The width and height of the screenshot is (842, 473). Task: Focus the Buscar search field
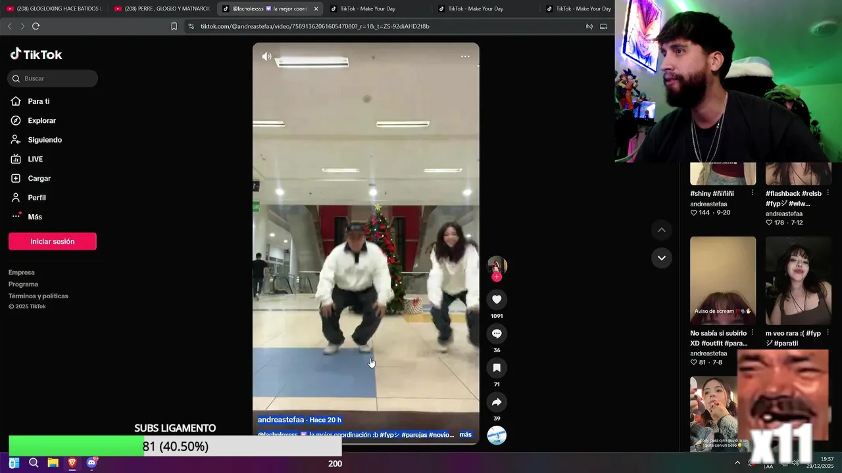tap(53, 78)
